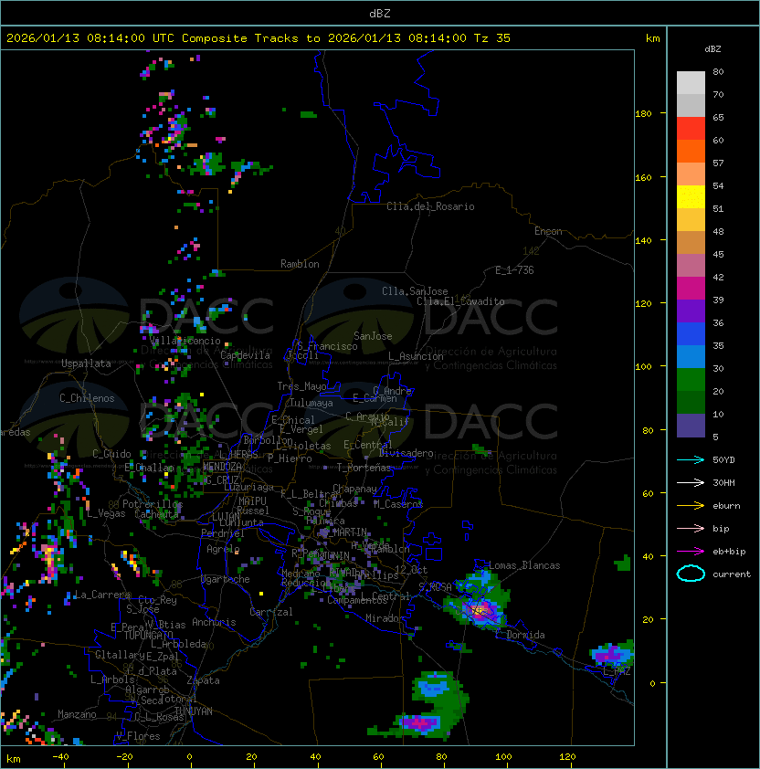Select the 'Ugarteche' place label
760x769 pixels.
(226, 579)
